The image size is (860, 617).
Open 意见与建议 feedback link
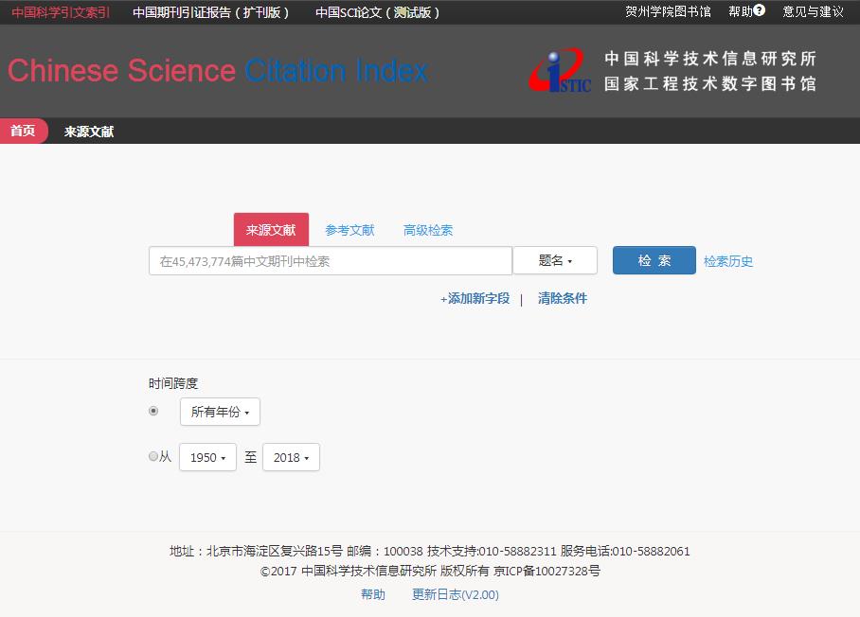click(x=814, y=11)
